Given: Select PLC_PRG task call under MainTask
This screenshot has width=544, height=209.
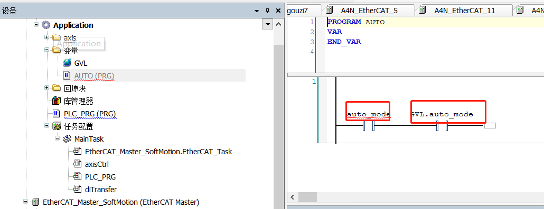Looking at the screenshot, I should (x=100, y=177).
